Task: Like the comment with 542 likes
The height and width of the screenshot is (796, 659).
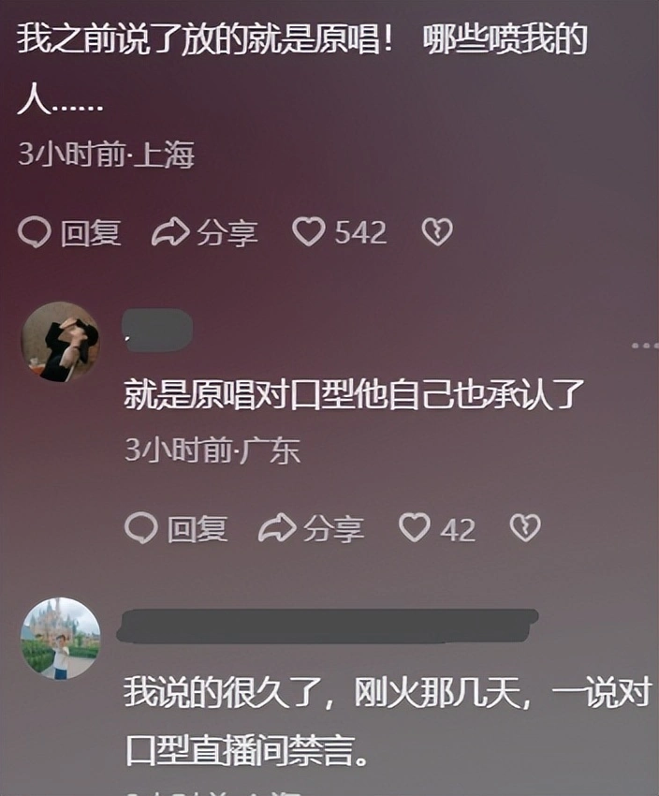Action: [x=309, y=231]
